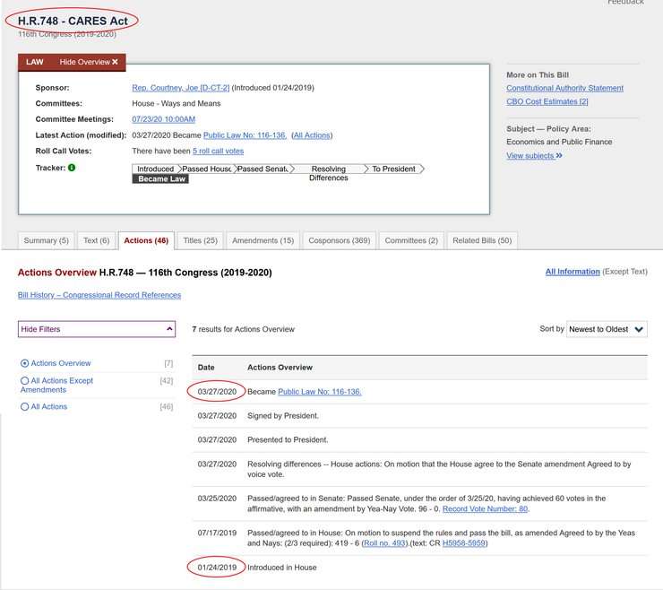Screen dimensions: 663x590
Task: Open the Amendments (15) tab
Action: click(x=263, y=240)
